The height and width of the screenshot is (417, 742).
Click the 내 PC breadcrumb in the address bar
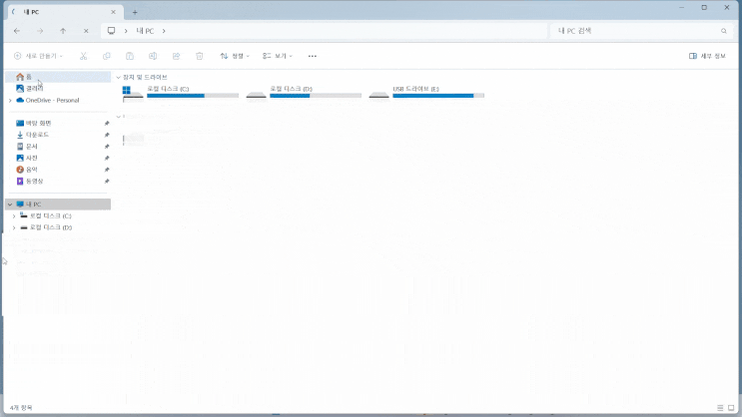click(x=145, y=31)
